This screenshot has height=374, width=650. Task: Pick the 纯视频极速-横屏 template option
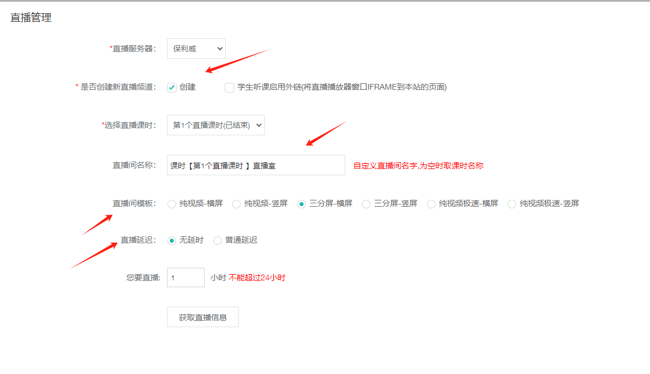(x=431, y=204)
